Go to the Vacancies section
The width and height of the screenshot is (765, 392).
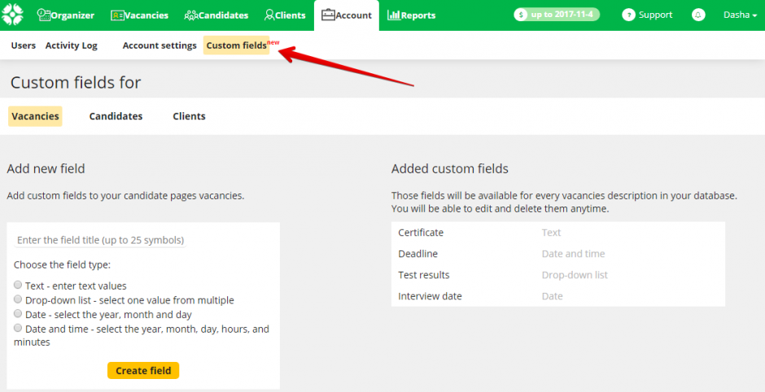139,15
